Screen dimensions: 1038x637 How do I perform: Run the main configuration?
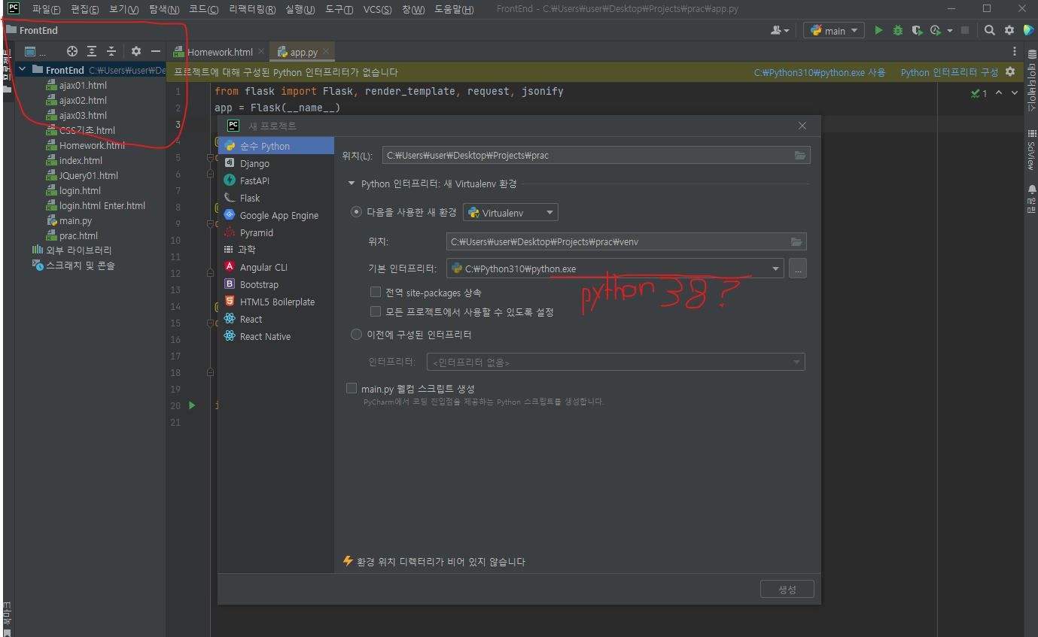pos(878,30)
